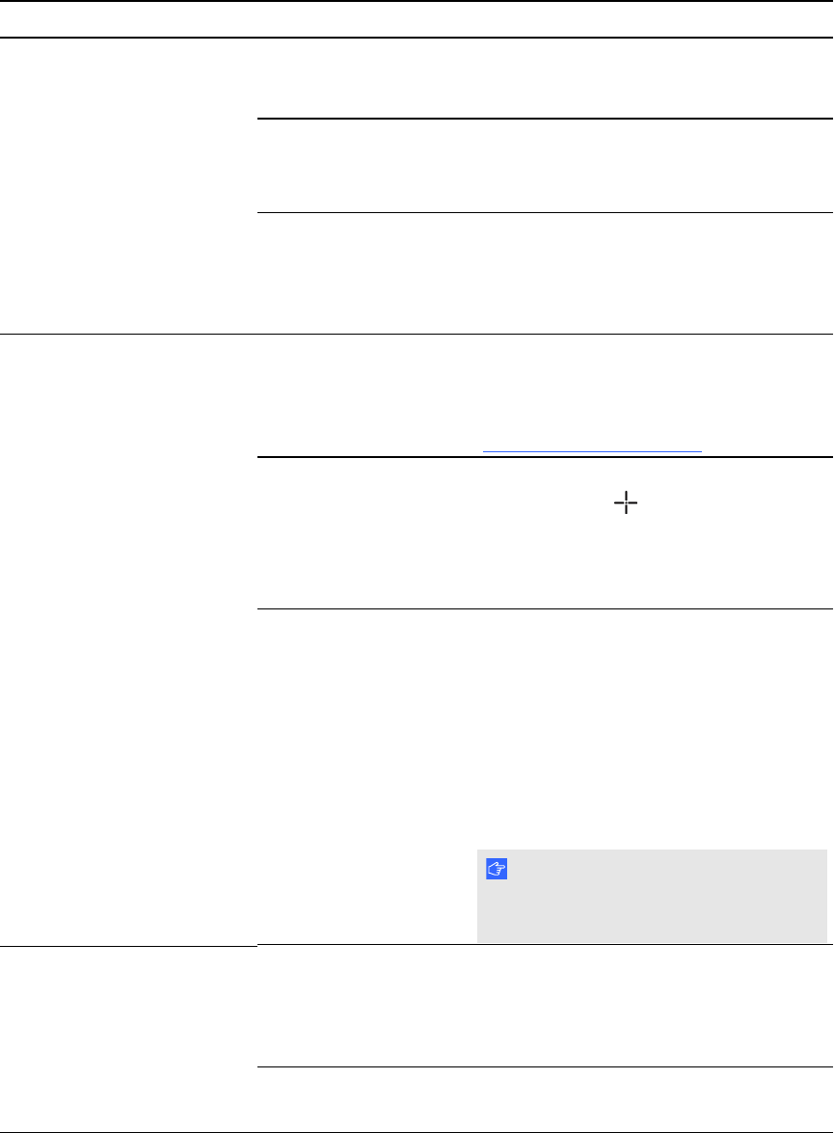Click the grey note area right of the hand icon

click(x=665, y=870)
